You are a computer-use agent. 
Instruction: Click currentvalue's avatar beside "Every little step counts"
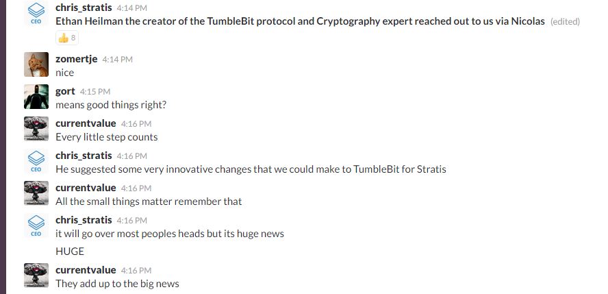pyautogui.click(x=36, y=129)
